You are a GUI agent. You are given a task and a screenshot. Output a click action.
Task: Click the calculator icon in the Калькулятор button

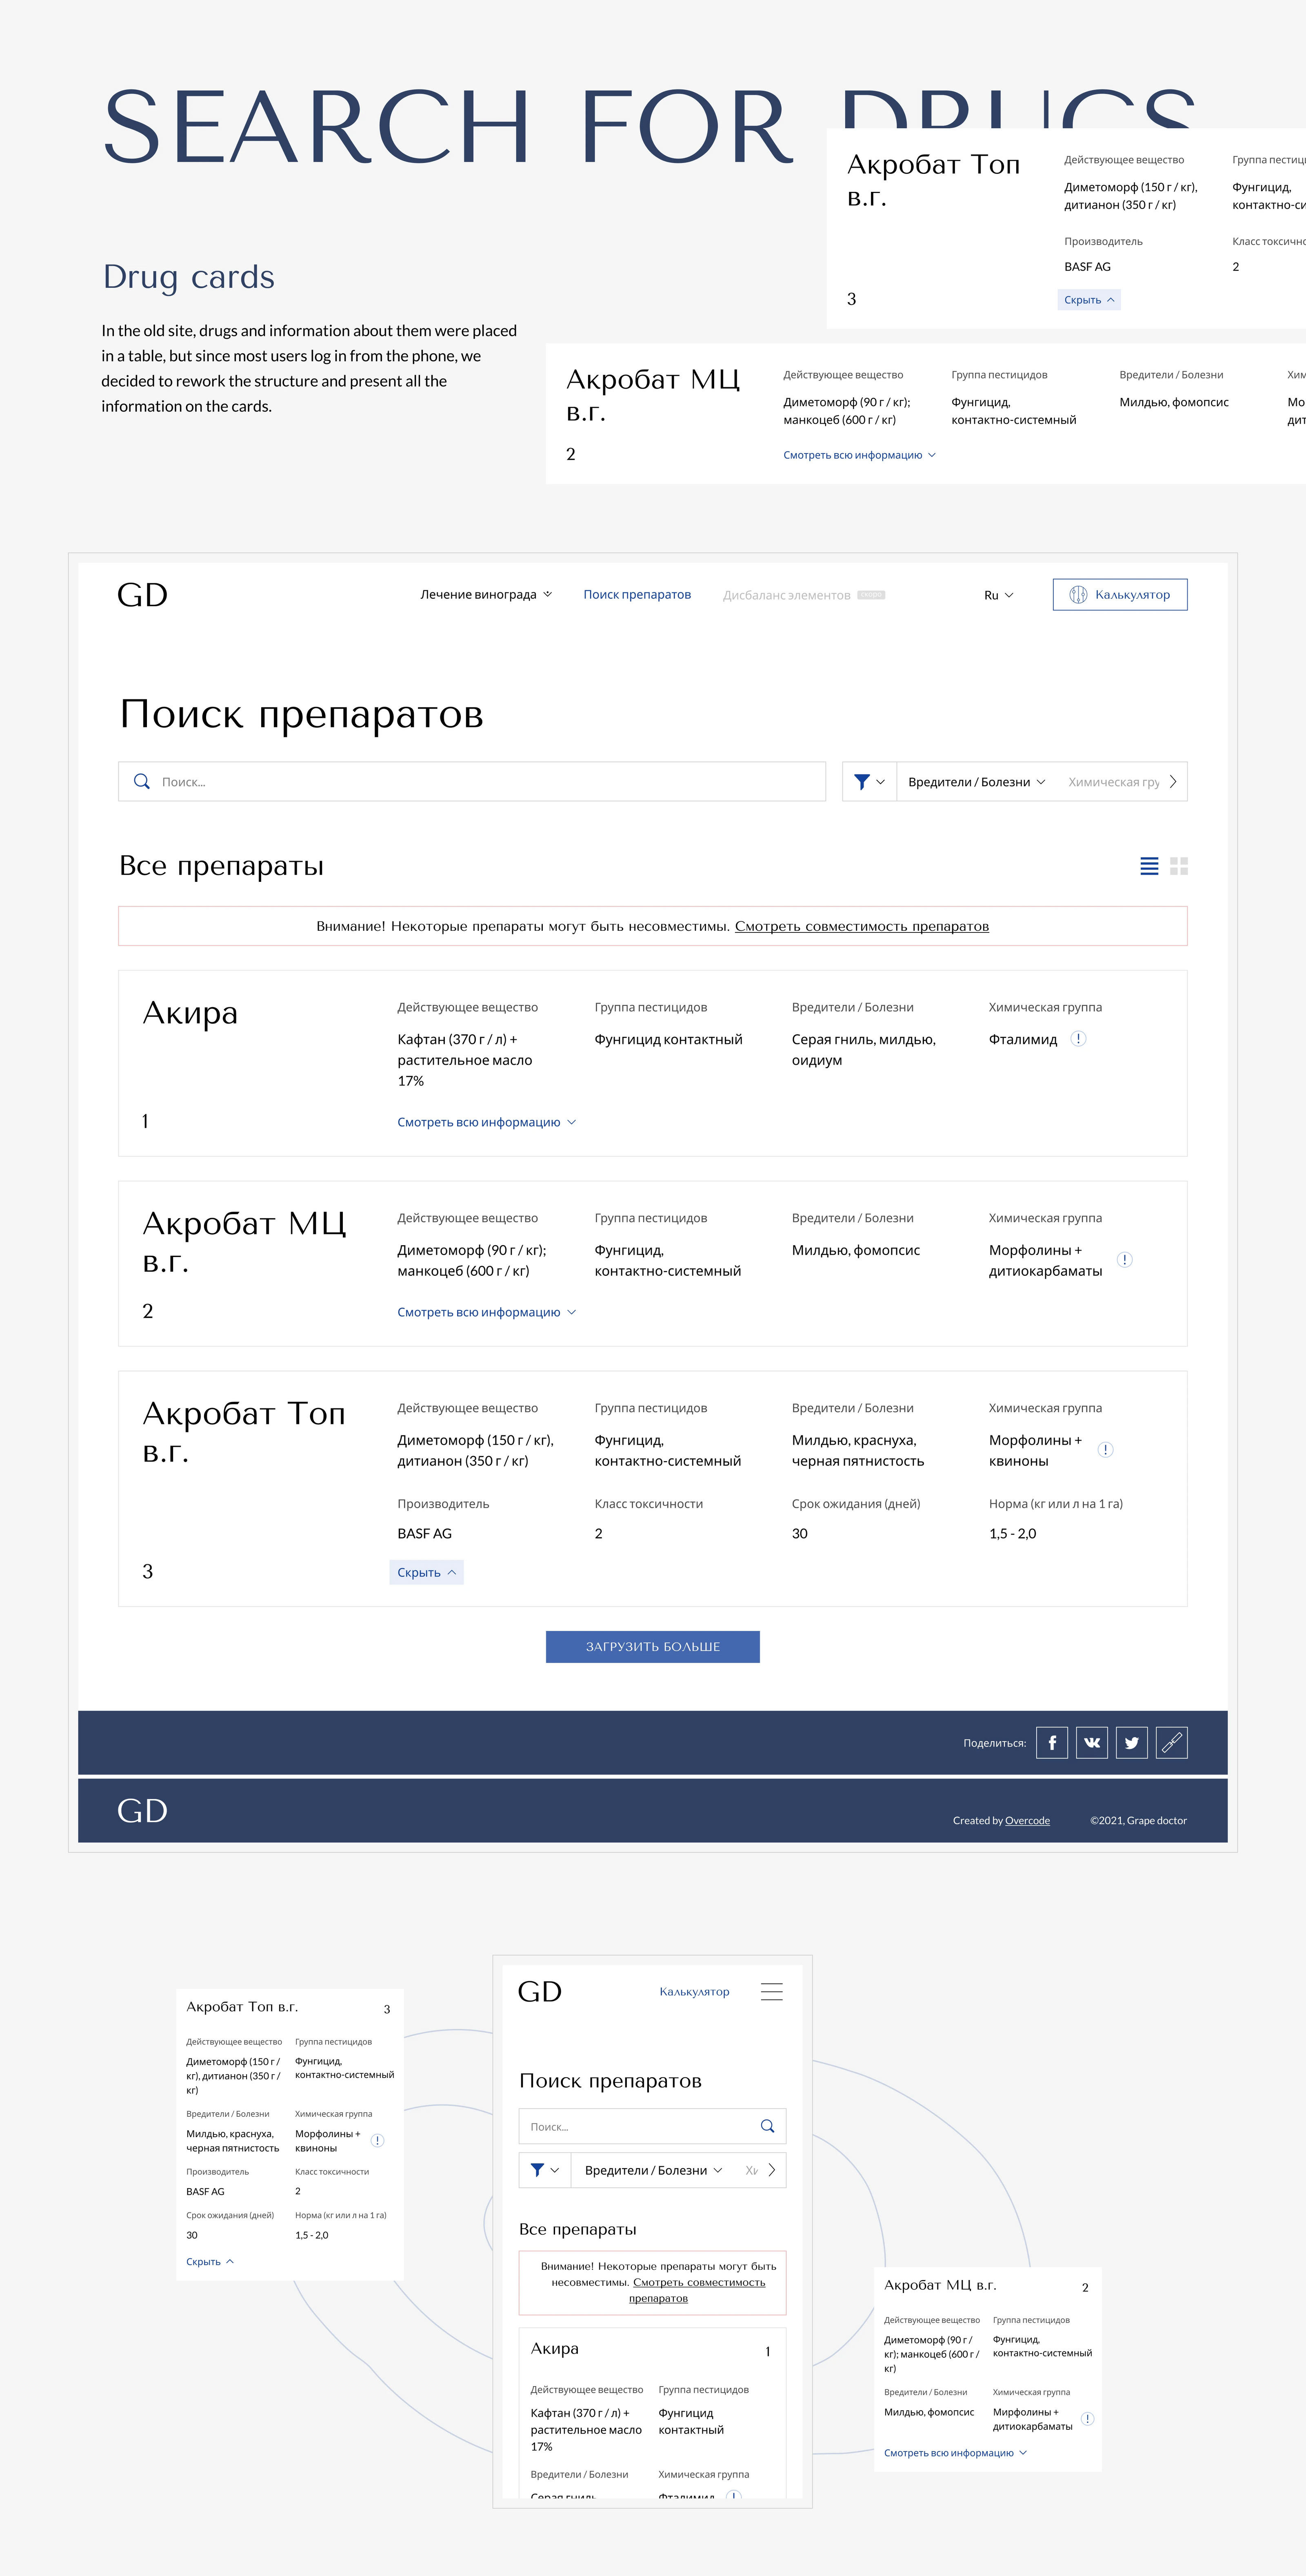click(x=1078, y=594)
